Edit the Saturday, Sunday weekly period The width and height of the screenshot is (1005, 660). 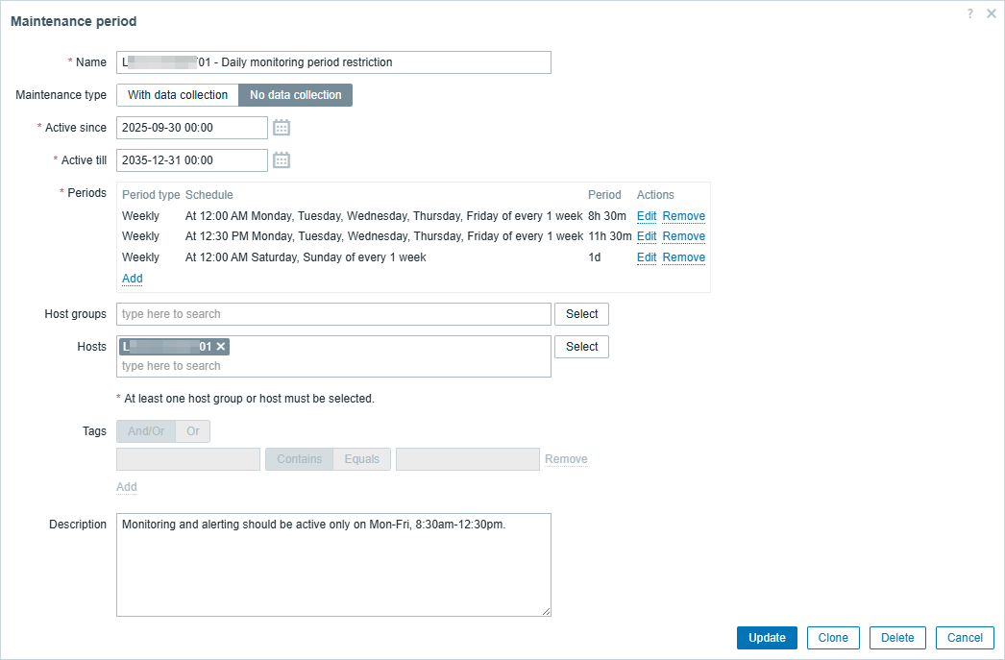pyautogui.click(x=647, y=257)
